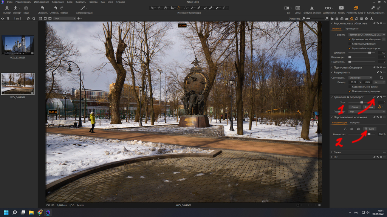Click the Auto-correction magic wand icon
The width and height of the screenshot is (387, 217).
(83, 8)
